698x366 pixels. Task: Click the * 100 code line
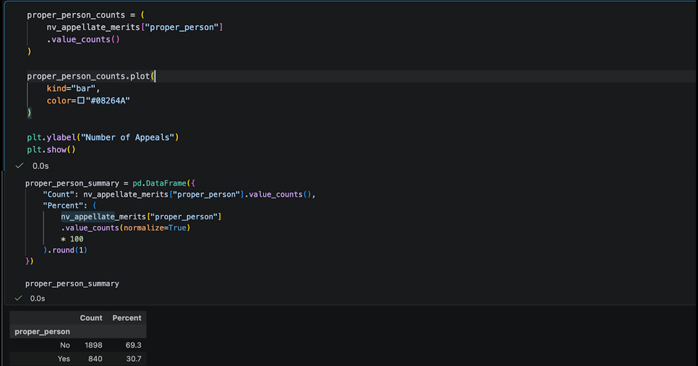coord(72,239)
